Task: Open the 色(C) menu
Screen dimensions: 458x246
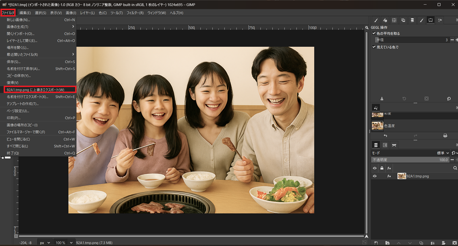Action: (x=103, y=13)
